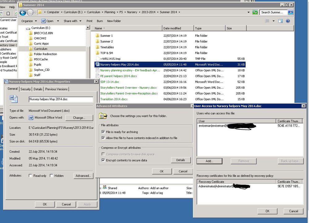
Task: Switch to the Security tab
Action: (26, 89)
